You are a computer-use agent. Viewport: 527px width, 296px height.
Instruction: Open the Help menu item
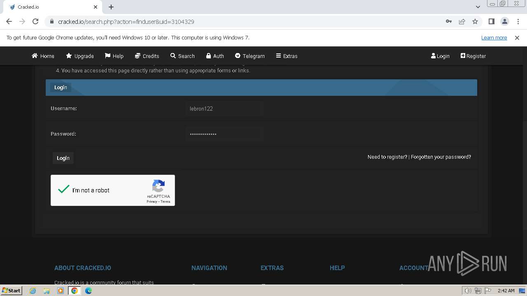click(114, 56)
